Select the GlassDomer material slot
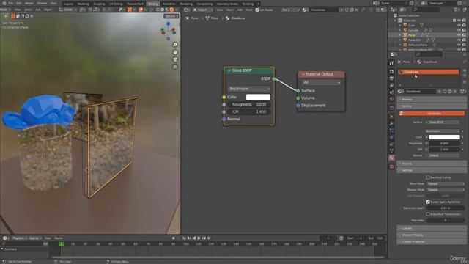469x264 pixels. click(x=428, y=72)
